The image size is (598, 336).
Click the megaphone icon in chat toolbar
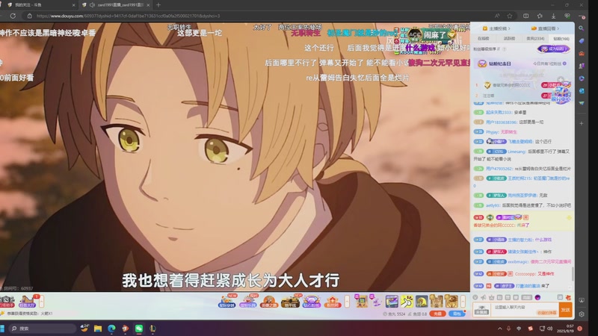[x=483, y=297]
